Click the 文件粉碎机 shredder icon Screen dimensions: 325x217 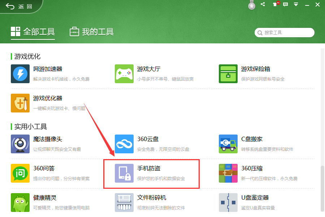pyautogui.click(x=124, y=203)
